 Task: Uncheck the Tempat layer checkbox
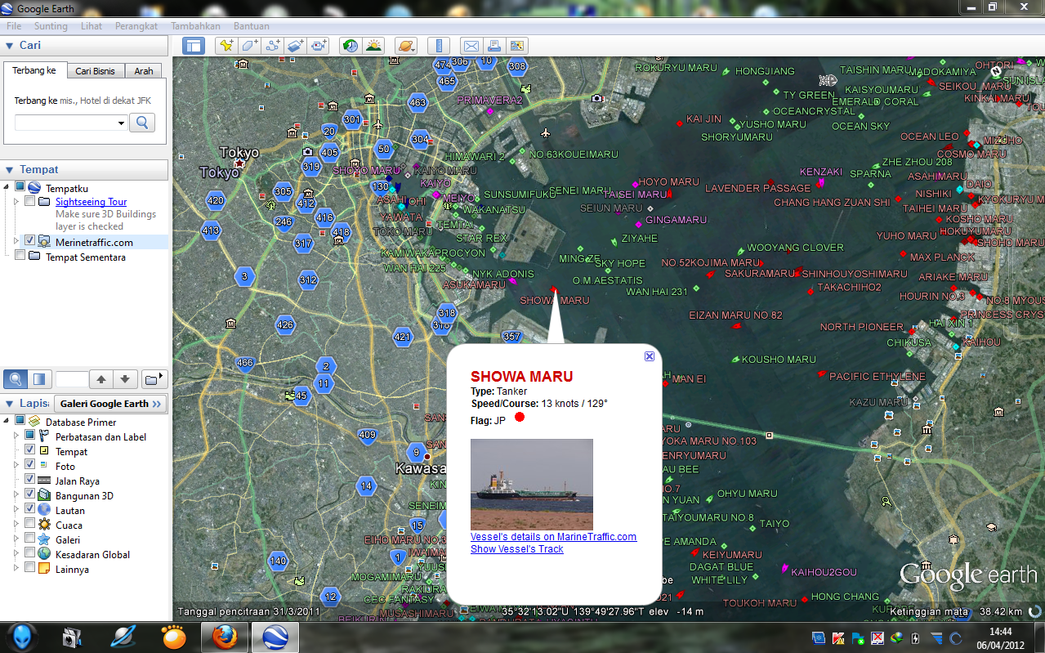tap(30, 450)
